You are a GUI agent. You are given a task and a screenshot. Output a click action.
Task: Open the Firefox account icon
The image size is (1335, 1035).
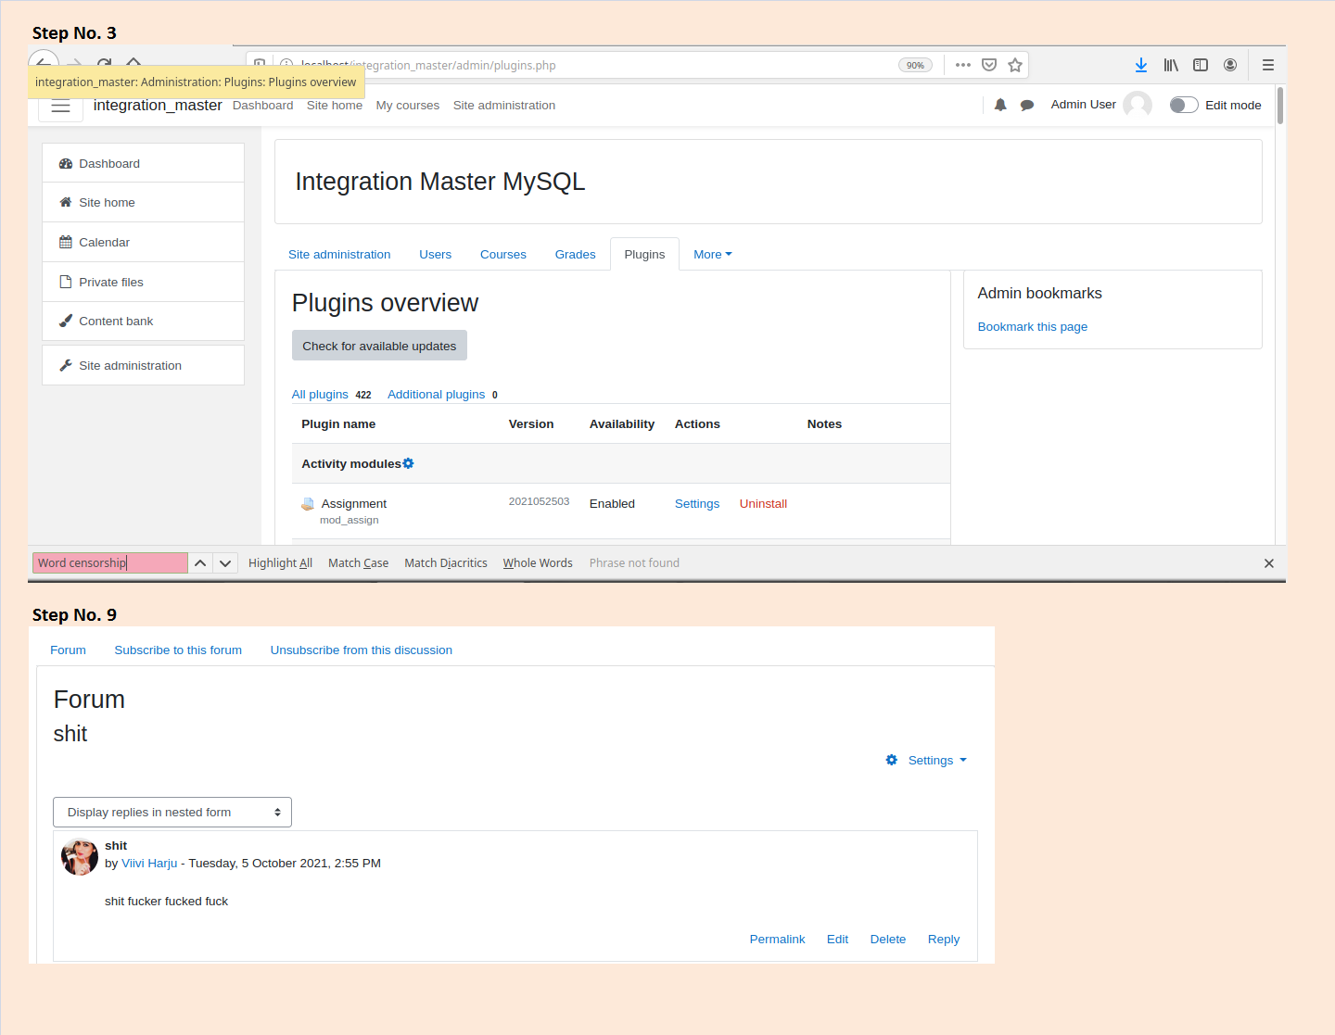pos(1230,65)
